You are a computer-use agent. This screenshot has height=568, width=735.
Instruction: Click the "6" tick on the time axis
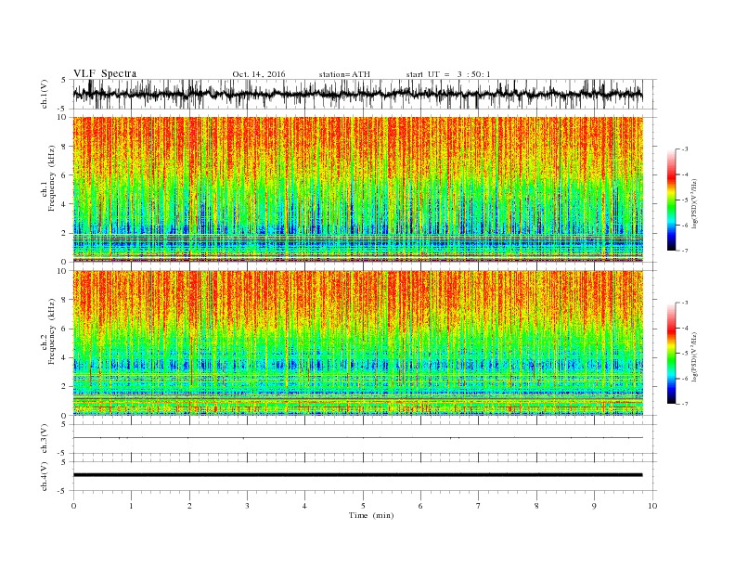[x=420, y=506]
